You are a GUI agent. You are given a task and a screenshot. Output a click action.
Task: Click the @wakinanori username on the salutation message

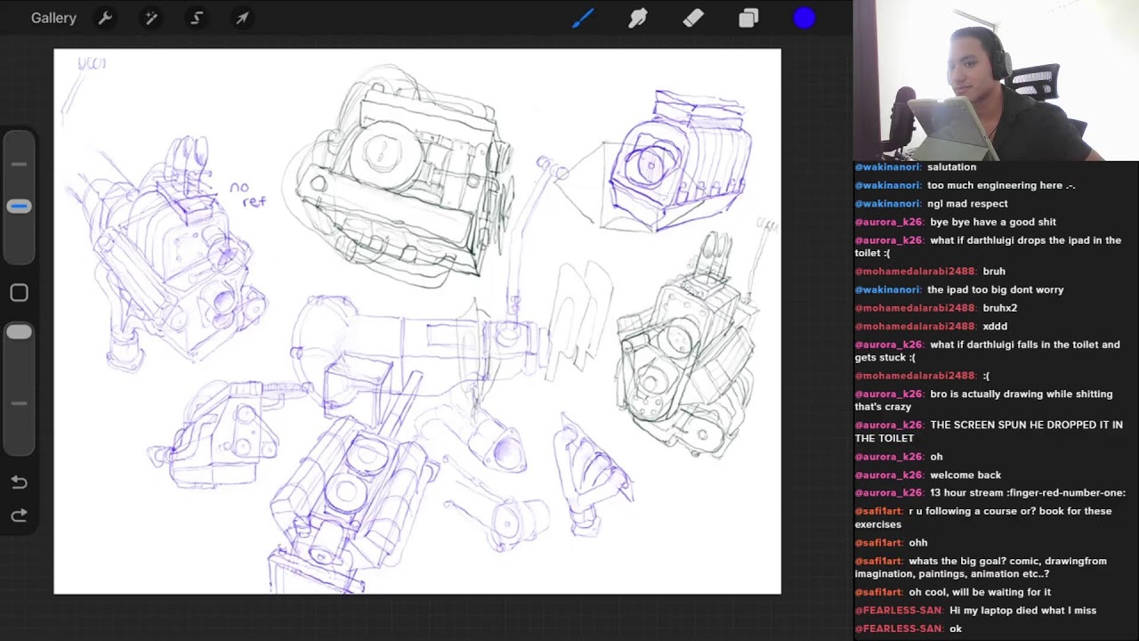(x=888, y=167)
